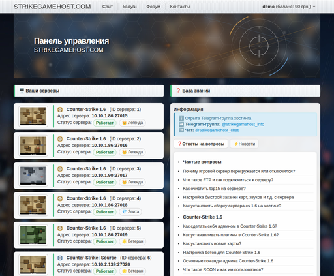Open the STRIKEGAMEHOST.COM brand link

tap(52, 7)
